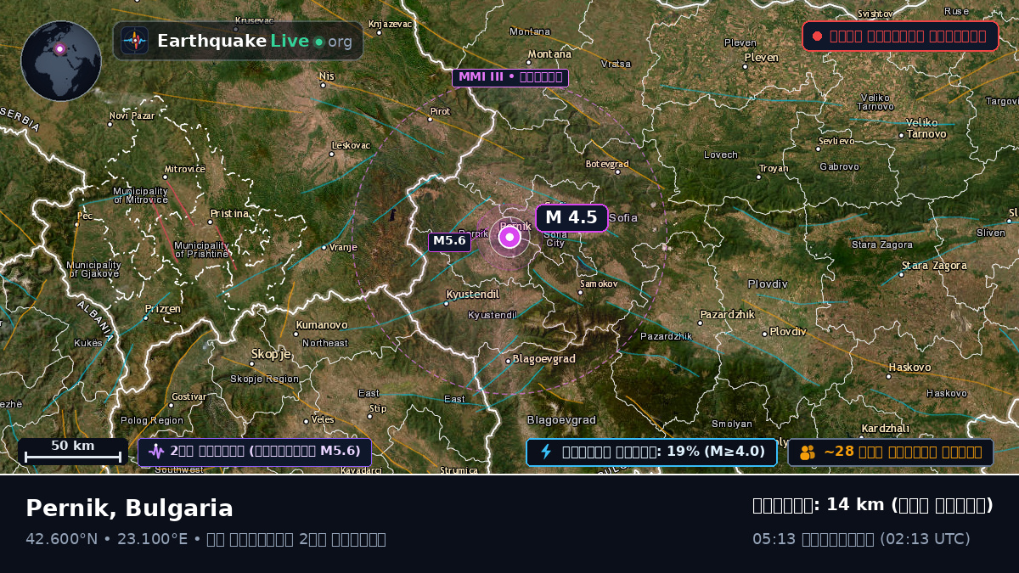The width and height of the screenshot is (1019, 573).
Task: Click the Pirot city label
Action: [440, 111]
